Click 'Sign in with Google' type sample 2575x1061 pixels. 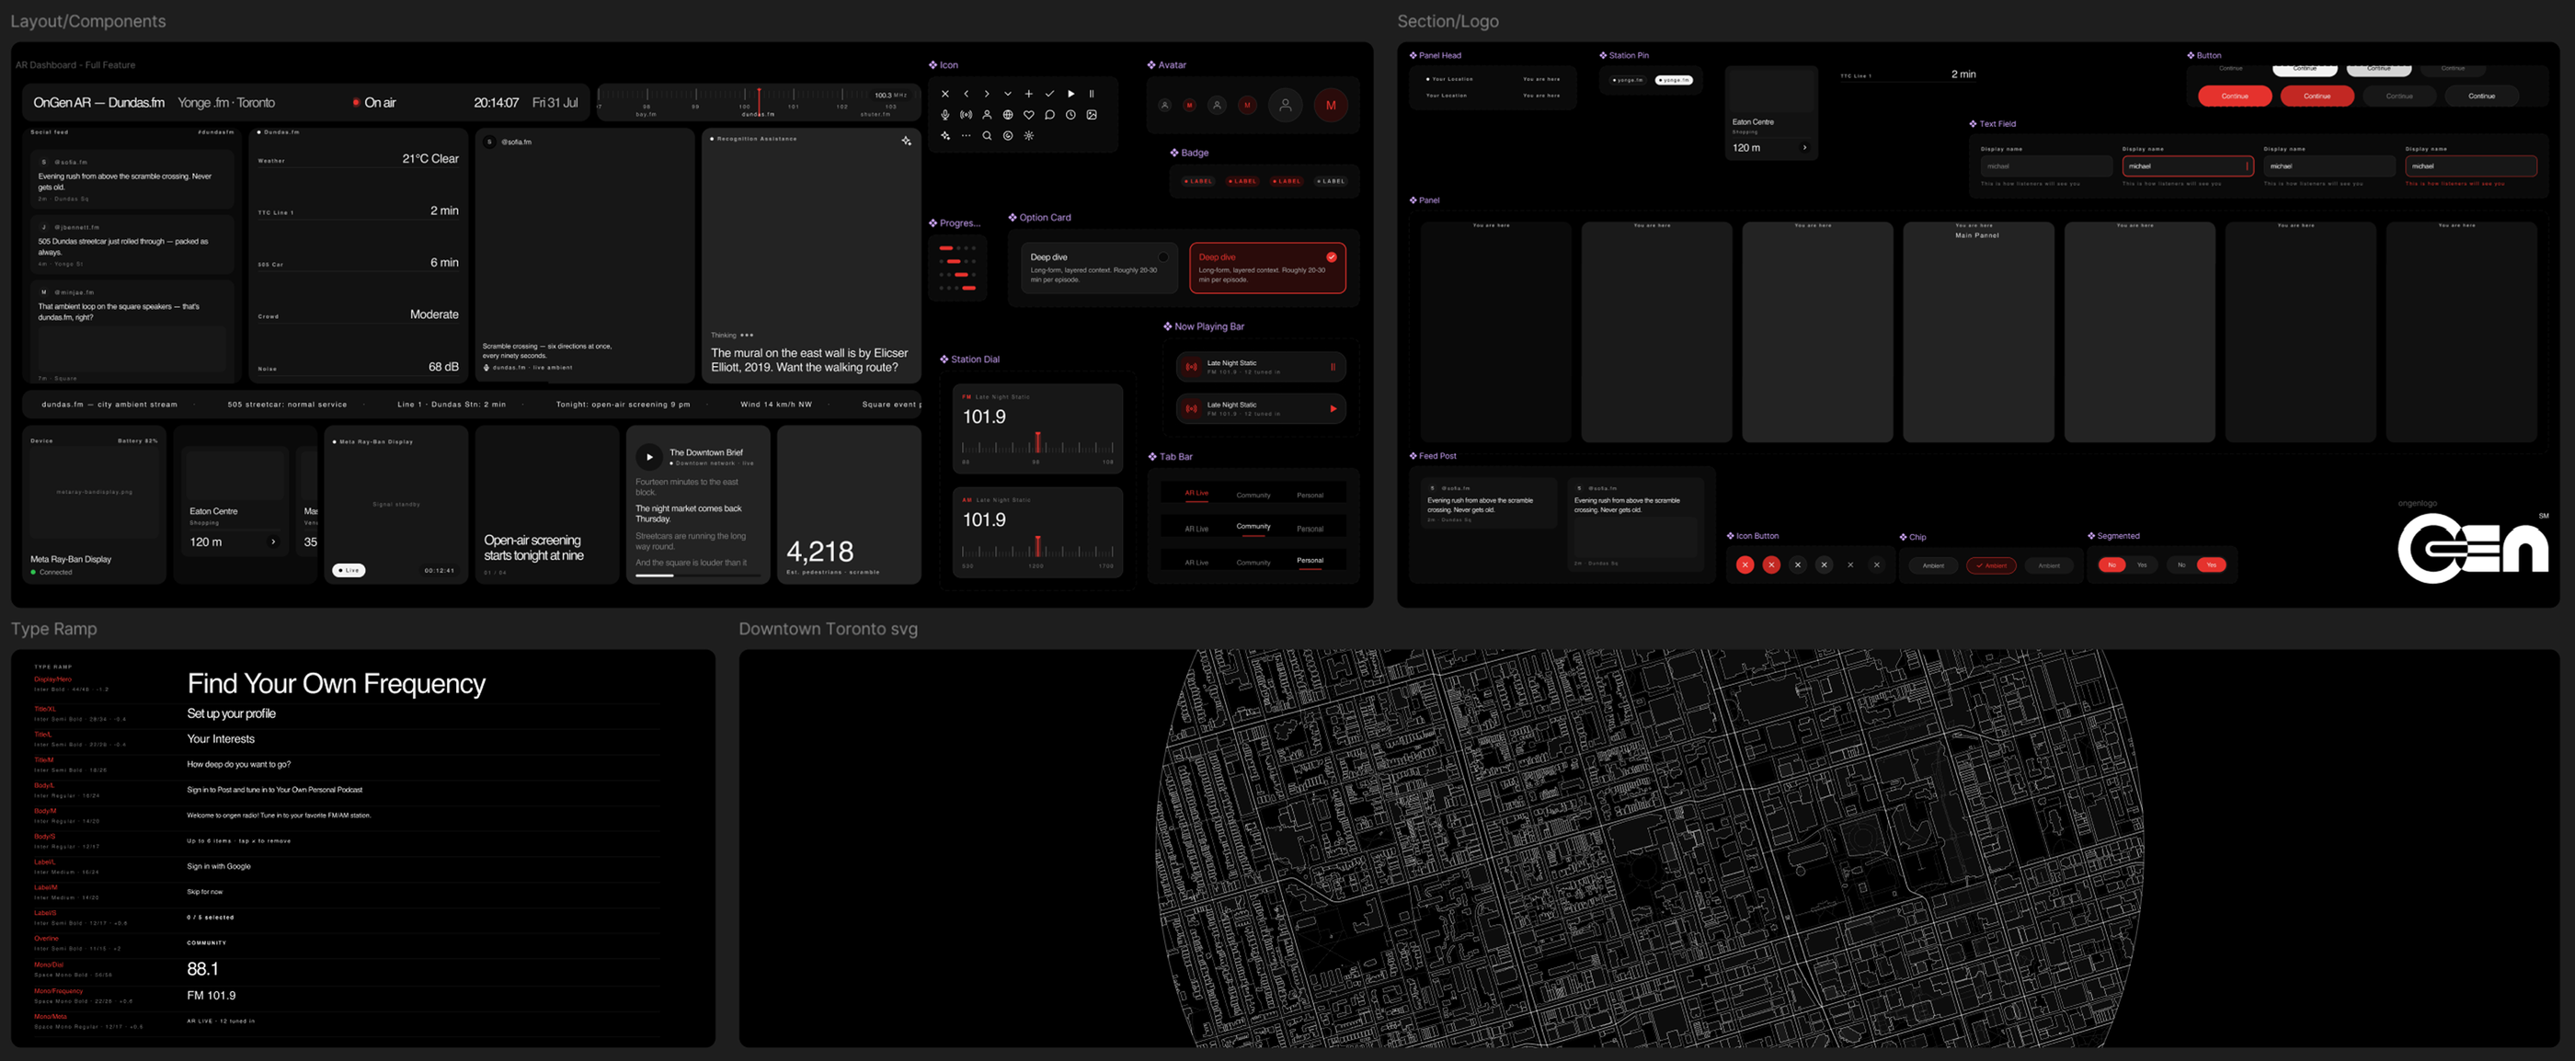[219, 866]
